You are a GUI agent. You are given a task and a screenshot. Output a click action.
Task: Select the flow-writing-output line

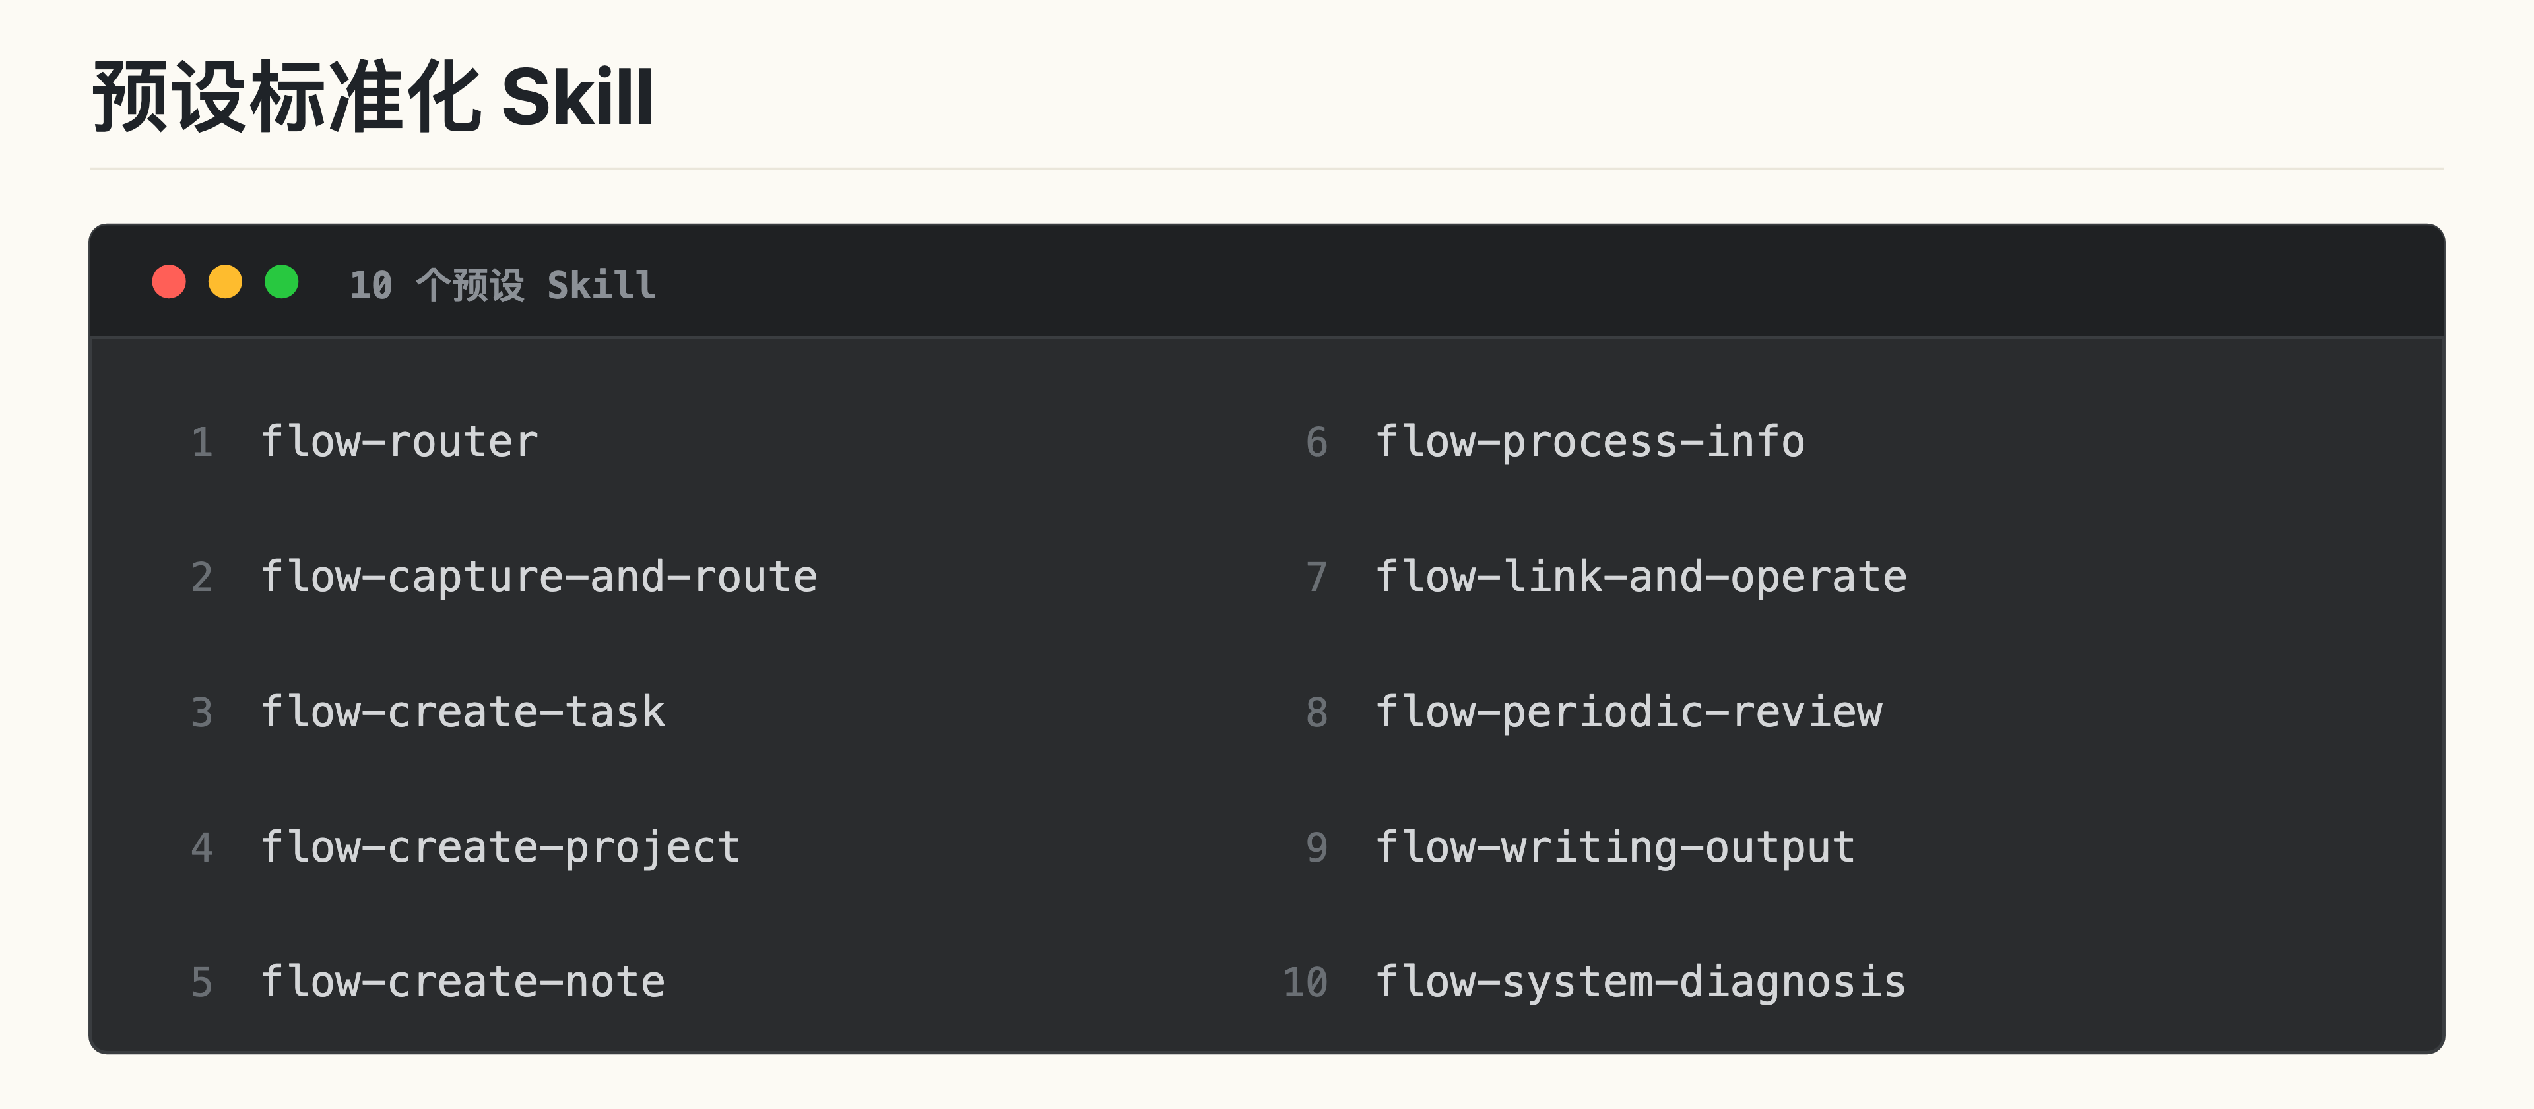1615,848
